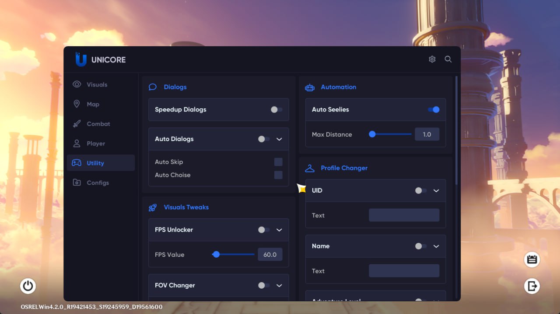This screenshot has height=314, width=560.
Task: Click the Dialogs section heading
Action: 175,87
